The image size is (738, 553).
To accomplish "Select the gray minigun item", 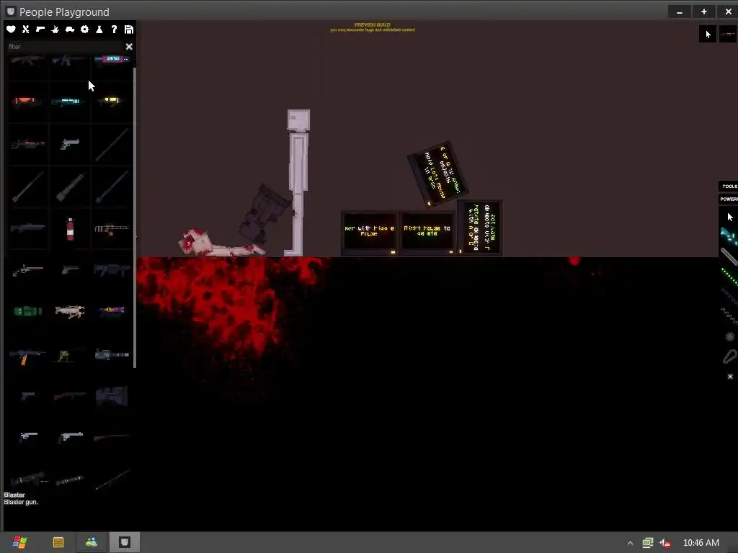I will 112,354.
